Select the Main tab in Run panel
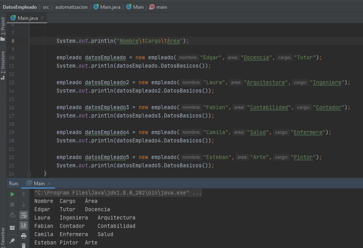 pyautogui.click(x=39, y=184)
